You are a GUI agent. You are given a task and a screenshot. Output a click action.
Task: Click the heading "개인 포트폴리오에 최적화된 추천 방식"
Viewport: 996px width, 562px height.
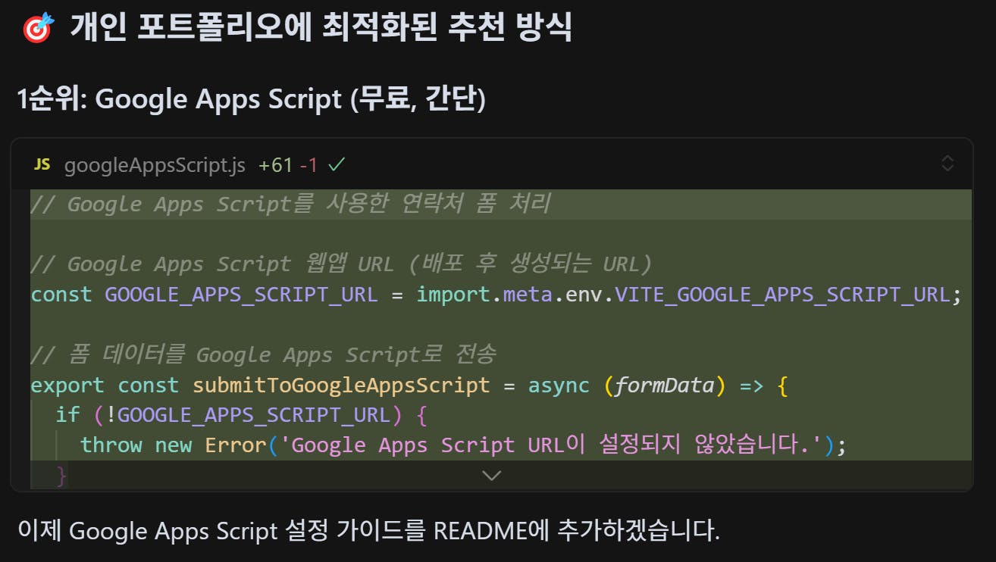pyautogui.click(x=321, y=29)
